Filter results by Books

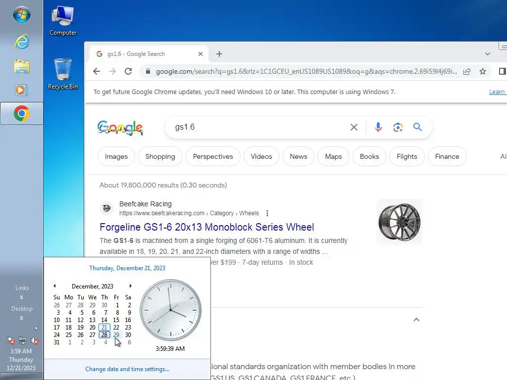click(x=369, y=156)
